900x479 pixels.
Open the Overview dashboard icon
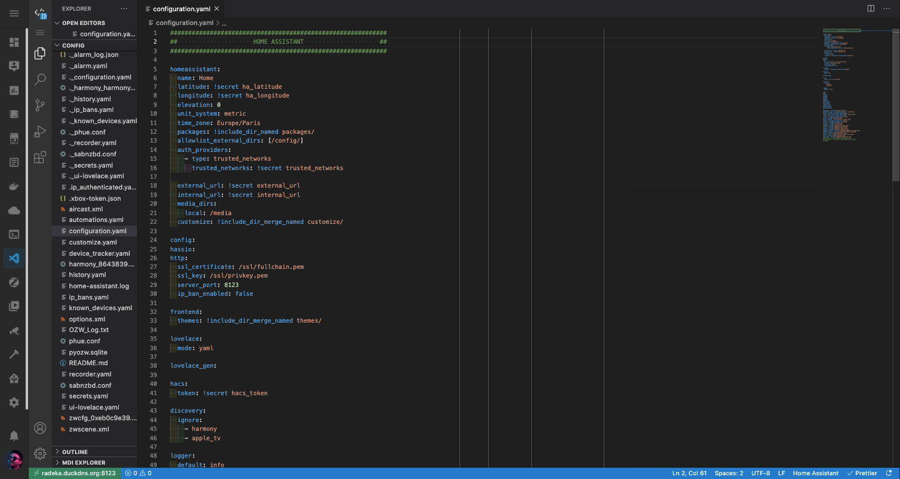click(14, 43)
